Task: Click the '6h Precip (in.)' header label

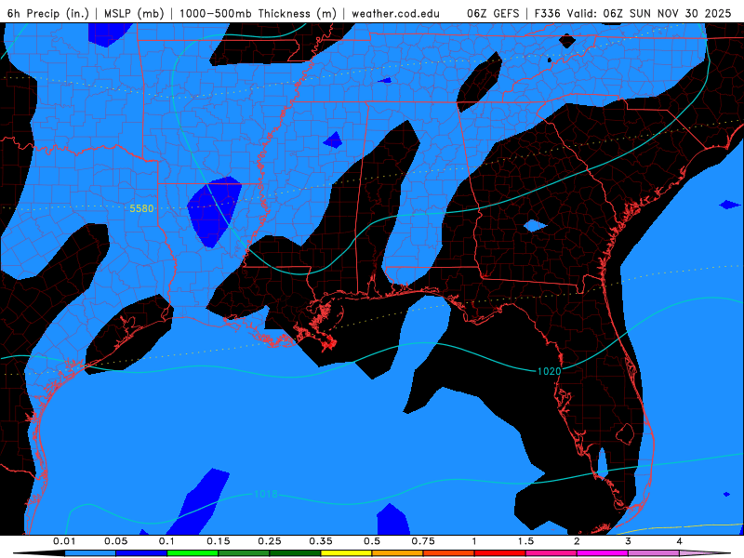Action: [48, 13]
